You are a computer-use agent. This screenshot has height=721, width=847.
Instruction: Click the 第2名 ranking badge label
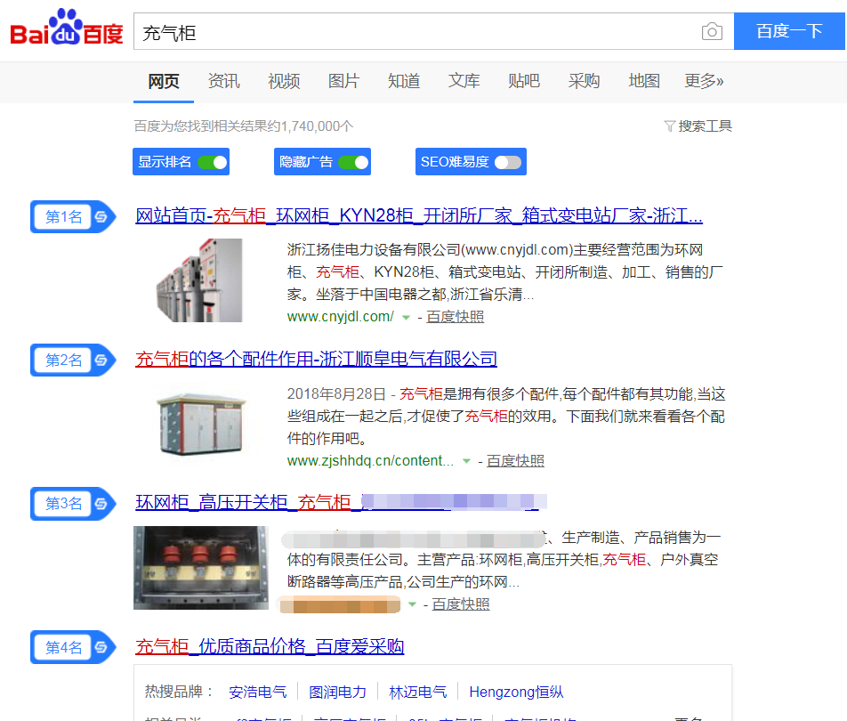pyautogui.click(x=64, y=360)
